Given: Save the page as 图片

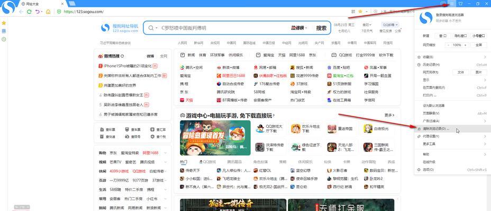Looking at the screenshot, I should [x=479, y=72].
